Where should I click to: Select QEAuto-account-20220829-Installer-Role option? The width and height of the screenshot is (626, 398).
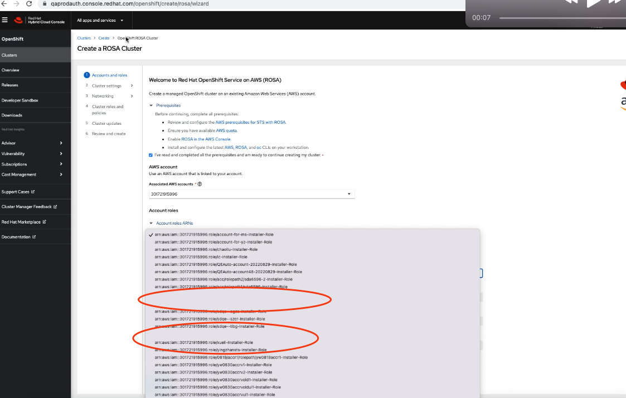pos(313,264)
